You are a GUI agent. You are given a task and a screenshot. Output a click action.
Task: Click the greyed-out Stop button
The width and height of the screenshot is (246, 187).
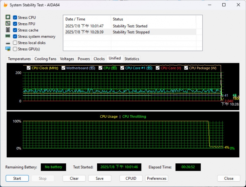[43, 178]
